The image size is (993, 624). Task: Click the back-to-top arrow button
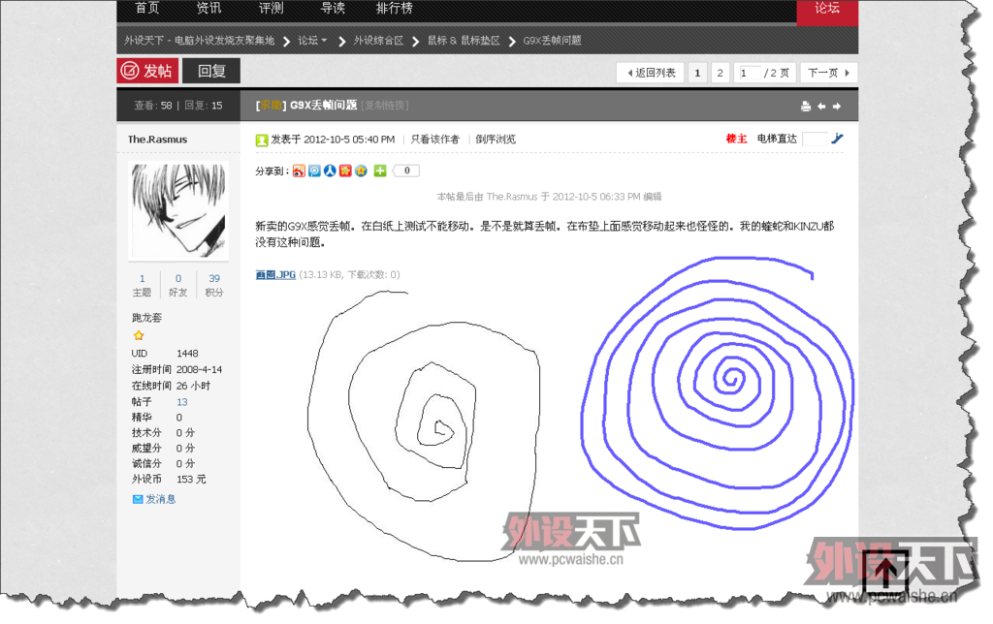point(885,573)
